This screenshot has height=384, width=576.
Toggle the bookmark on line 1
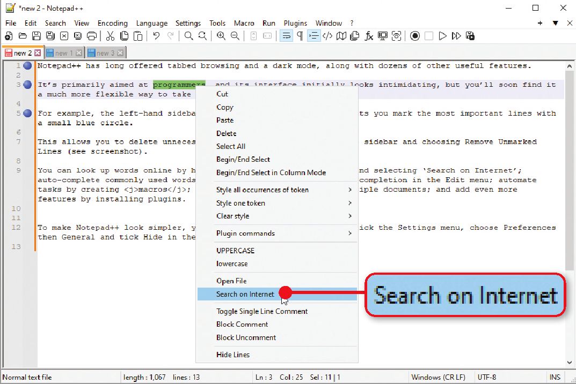pyautogui.click(x=27, y=66)
